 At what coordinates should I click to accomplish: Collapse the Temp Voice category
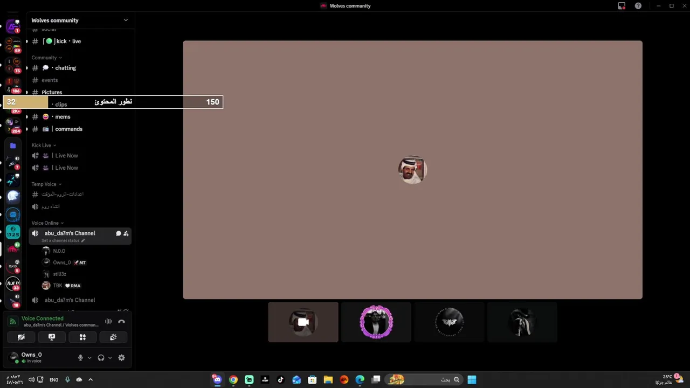tap(46, 184)
